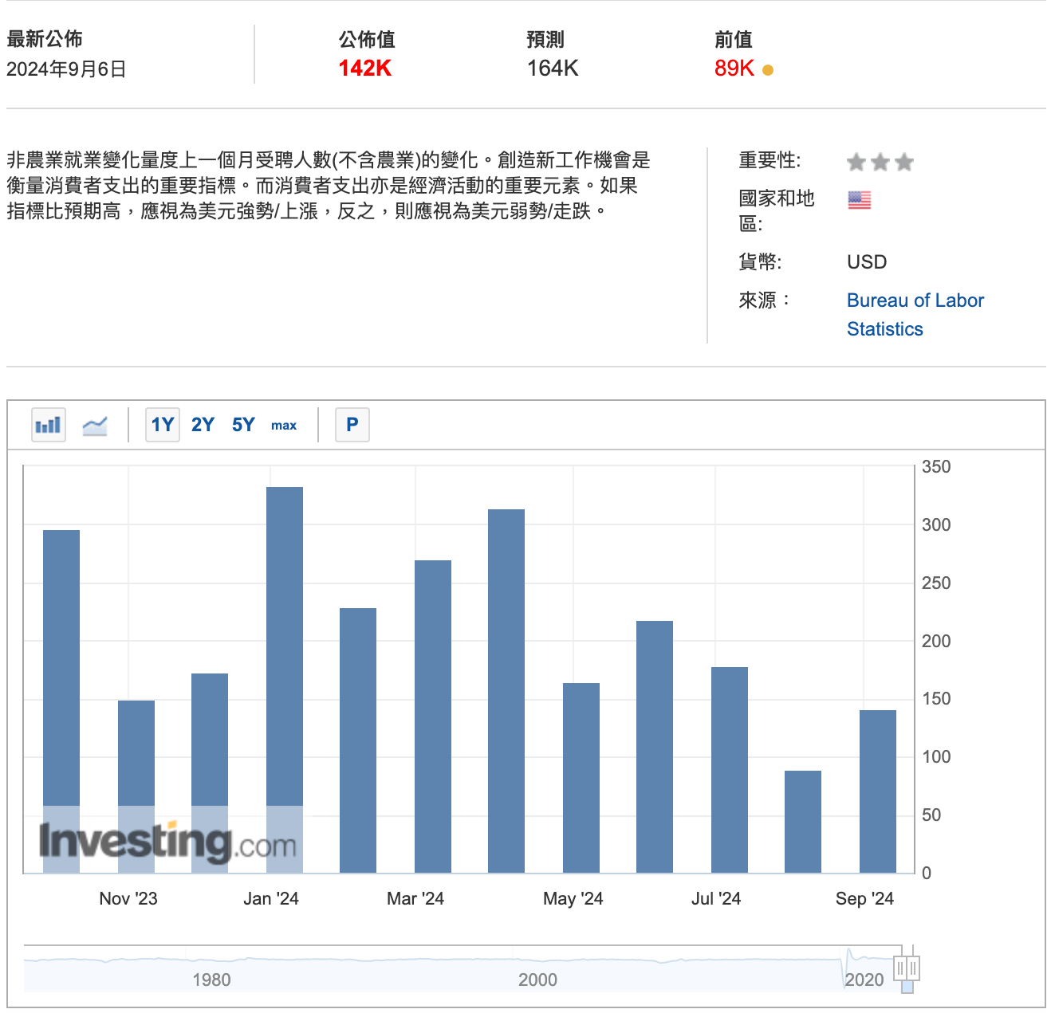The height and width of the screenshot is (1013, 1051).
Task: Select the 2Y time range
Action: [x=203, y=425]
